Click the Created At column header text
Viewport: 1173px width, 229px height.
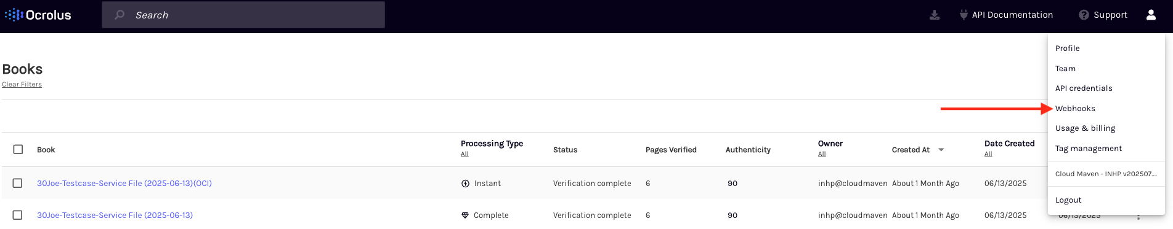click(911, 150)
